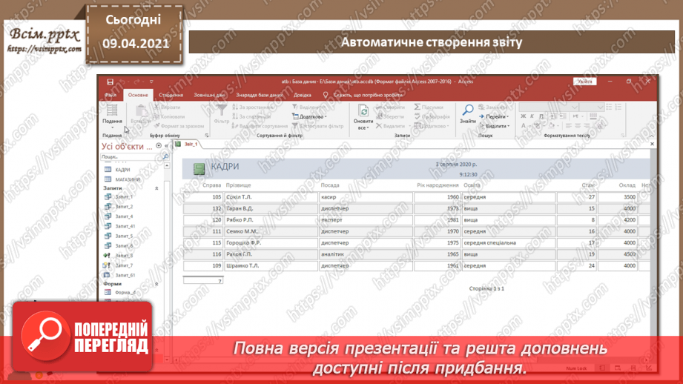Click the search icon in navigation pane
Screen dimensions: 683x384
pyautogui.click(x=165, y=157)
